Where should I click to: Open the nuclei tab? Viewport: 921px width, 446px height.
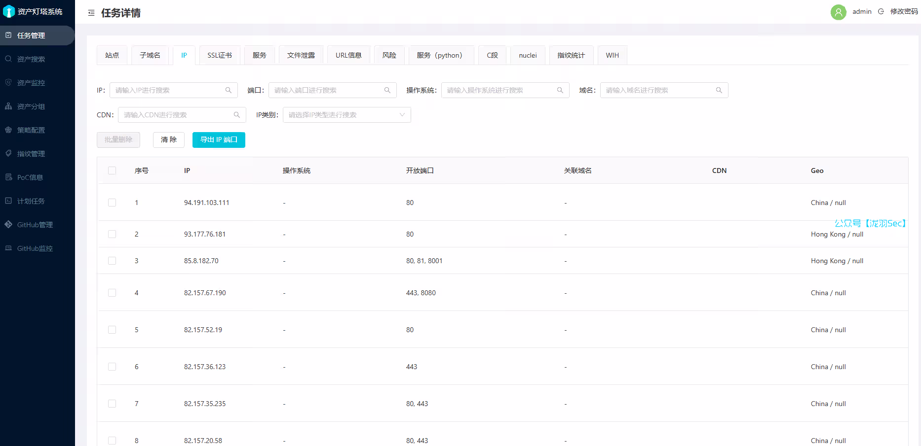(x=528, y=55)
